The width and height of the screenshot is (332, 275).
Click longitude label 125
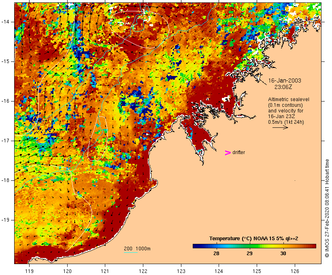pyautogui.click(x=257, y=271)
